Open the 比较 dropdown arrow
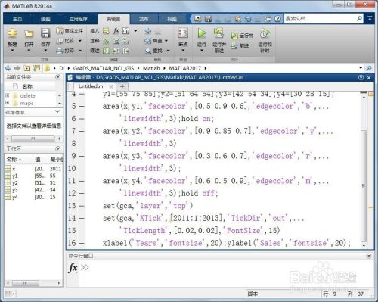The width and height of the screenshot is (378, 302). click(80, 41)
